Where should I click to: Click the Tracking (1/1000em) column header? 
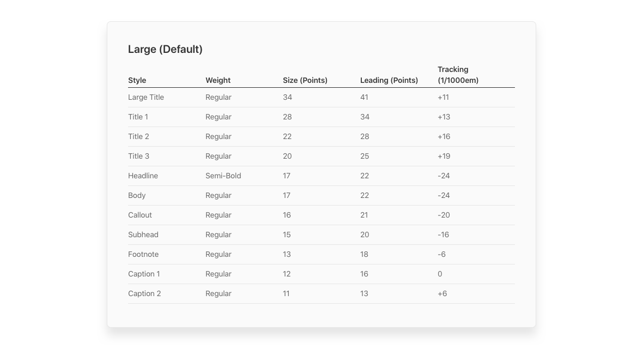pyautogui.click(x=458, y=75)
